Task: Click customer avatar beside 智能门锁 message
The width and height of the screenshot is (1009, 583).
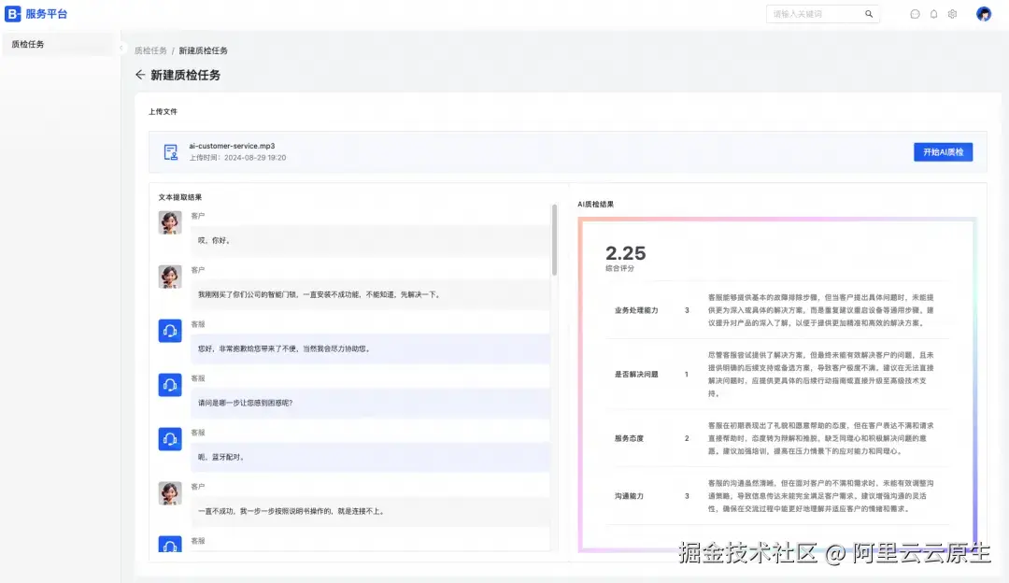Action: point(170,277)
